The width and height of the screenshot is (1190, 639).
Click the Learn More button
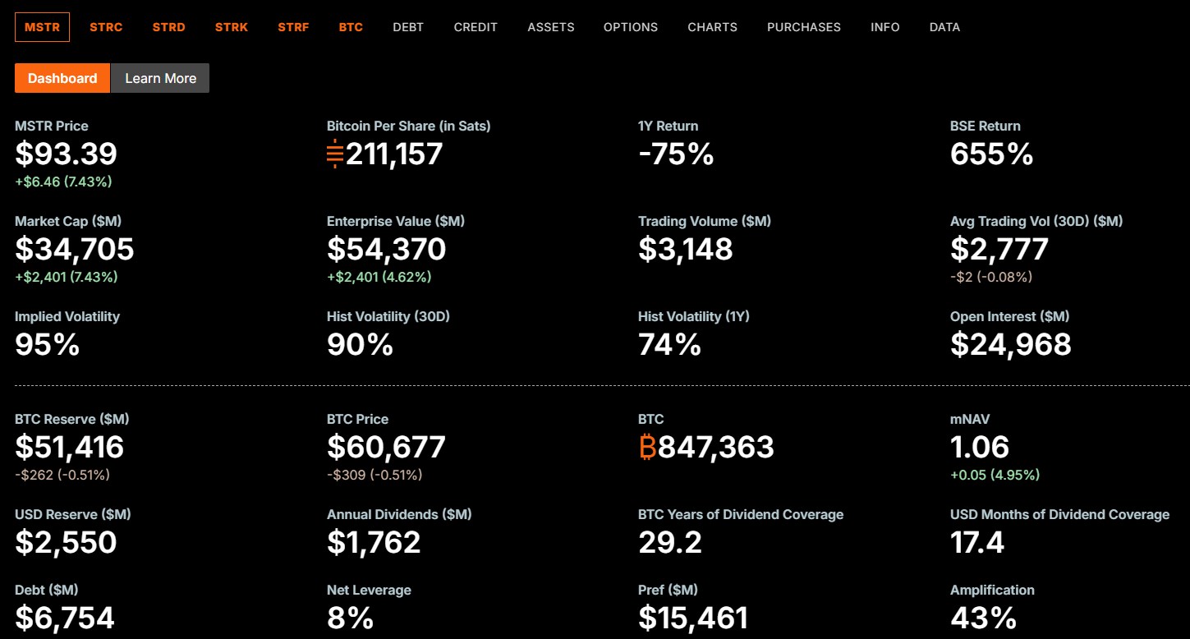click(160, 78)
